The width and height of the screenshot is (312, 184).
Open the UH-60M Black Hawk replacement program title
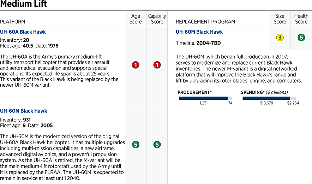point(199,32)
